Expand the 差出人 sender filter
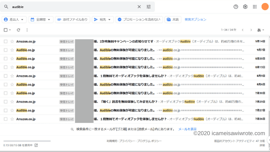 click(14, 19)
